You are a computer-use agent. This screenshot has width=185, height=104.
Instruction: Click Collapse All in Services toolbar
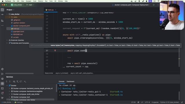pos(10,81)
